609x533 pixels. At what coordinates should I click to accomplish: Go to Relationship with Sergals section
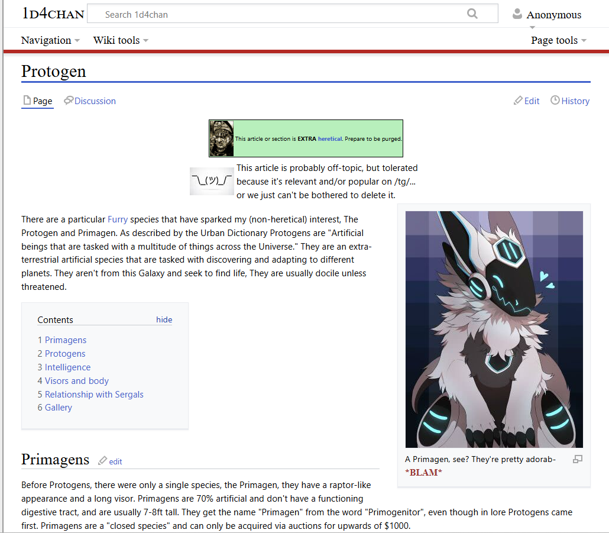tap(94, 395)
